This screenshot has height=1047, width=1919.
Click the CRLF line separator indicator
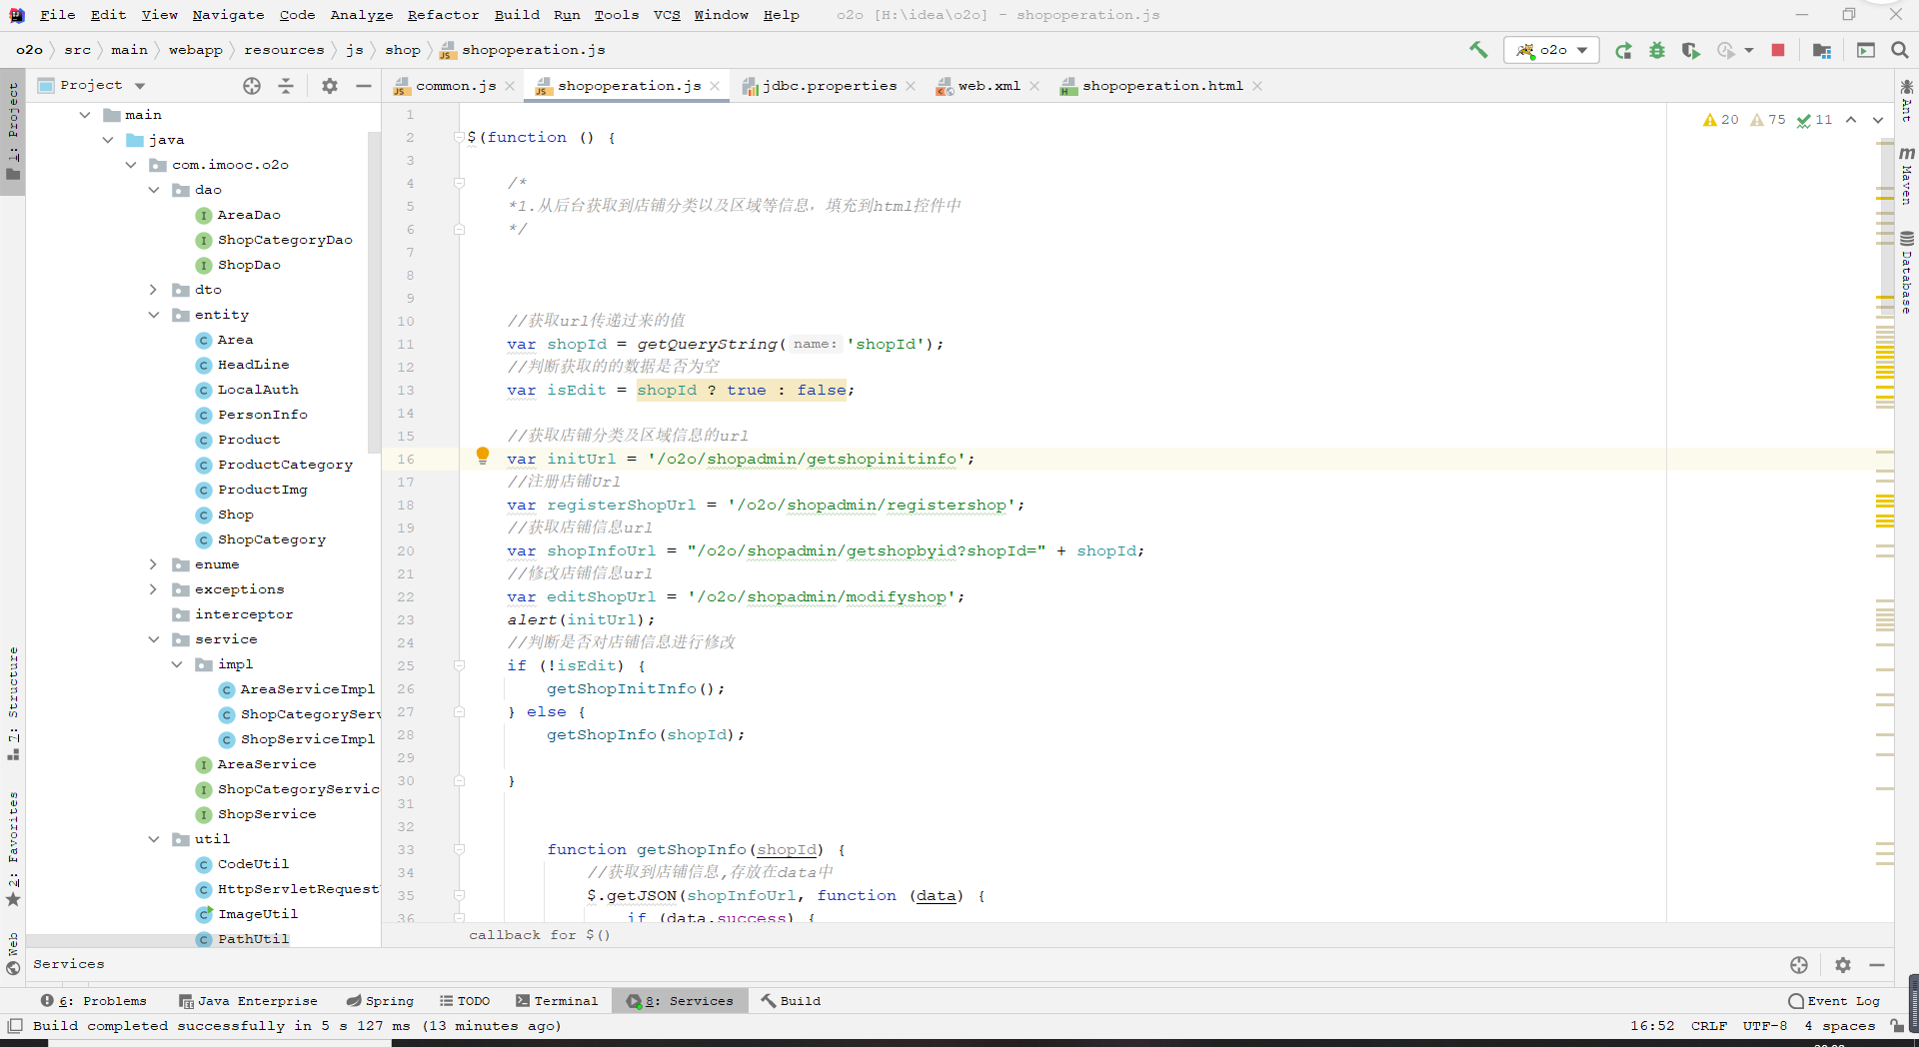pos(1709,1026)
